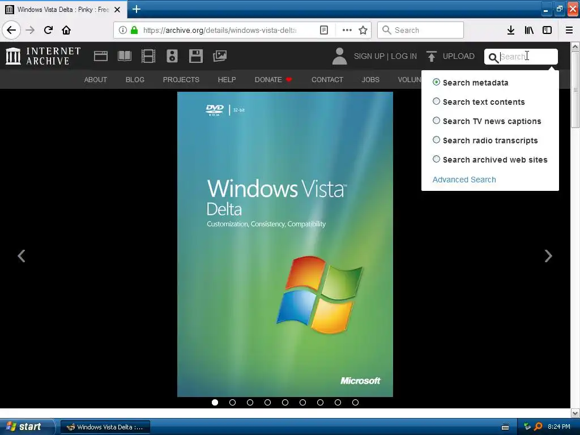
Task: Show the previous carousel image arrow
Action: (x=22, y=256)
